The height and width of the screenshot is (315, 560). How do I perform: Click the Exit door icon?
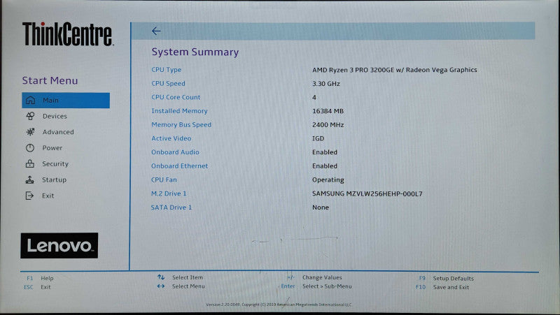click(x=29, y=196)
